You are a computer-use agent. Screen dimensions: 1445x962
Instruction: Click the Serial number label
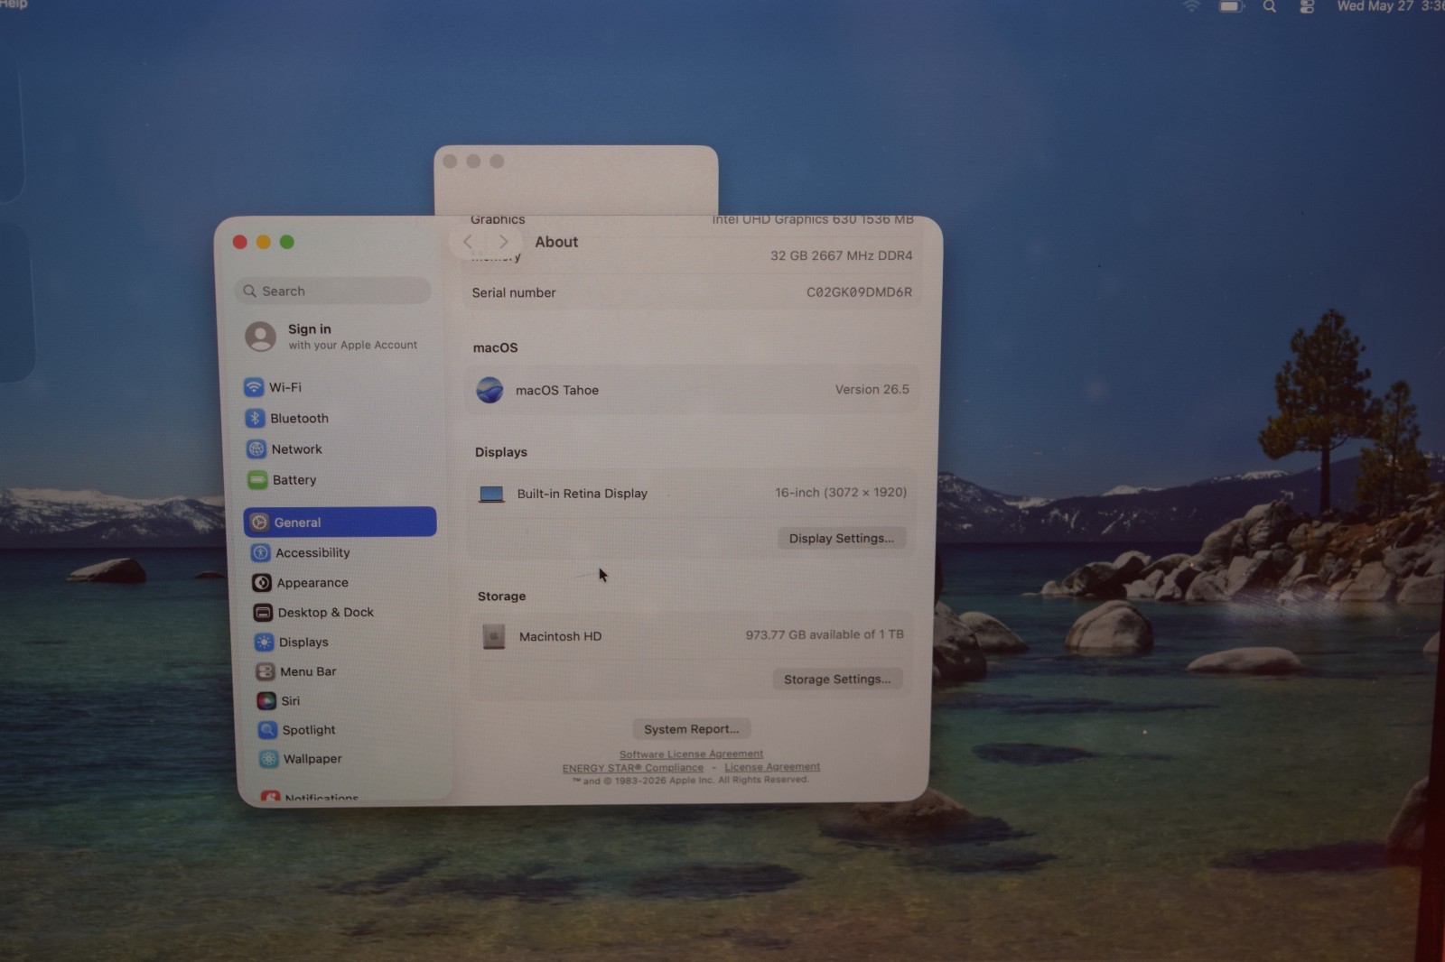[514, 292]
